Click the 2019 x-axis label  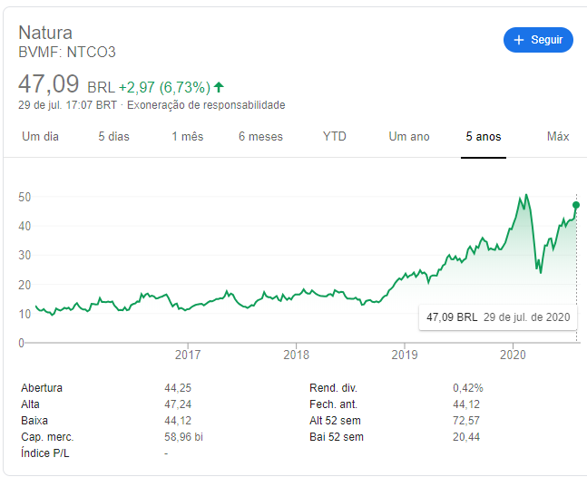tap(404, 354)
